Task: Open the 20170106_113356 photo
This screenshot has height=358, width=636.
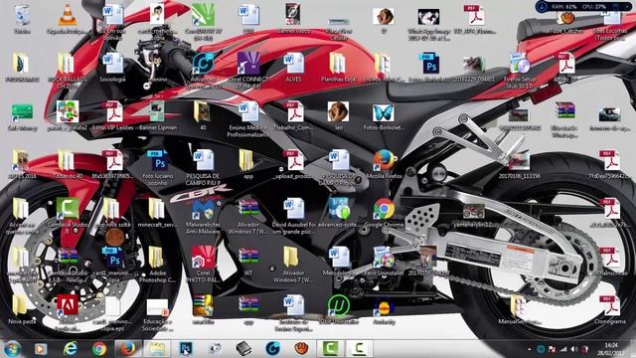Action: [519, 161]
